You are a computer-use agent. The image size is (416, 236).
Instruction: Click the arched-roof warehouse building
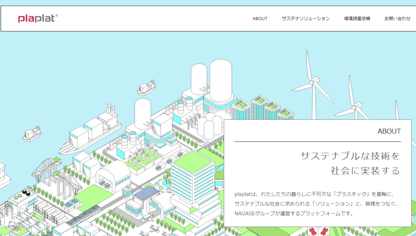(113, 174)
